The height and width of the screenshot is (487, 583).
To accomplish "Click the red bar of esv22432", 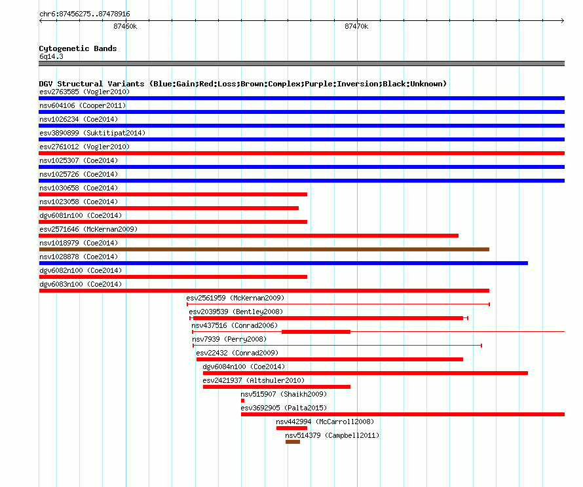I will tap(329, 359).
